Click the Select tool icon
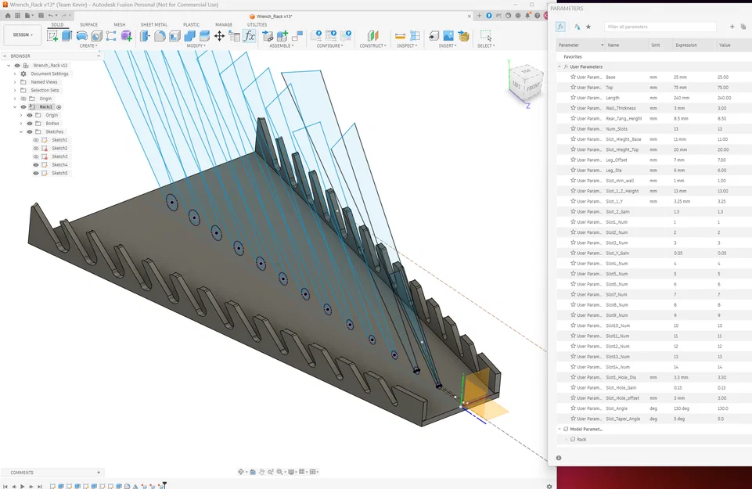 coord(486,36)
